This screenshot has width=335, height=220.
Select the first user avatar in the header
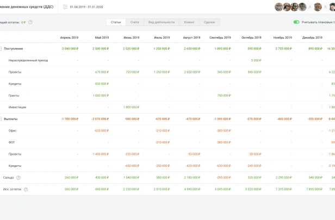(x=279, y=7)
